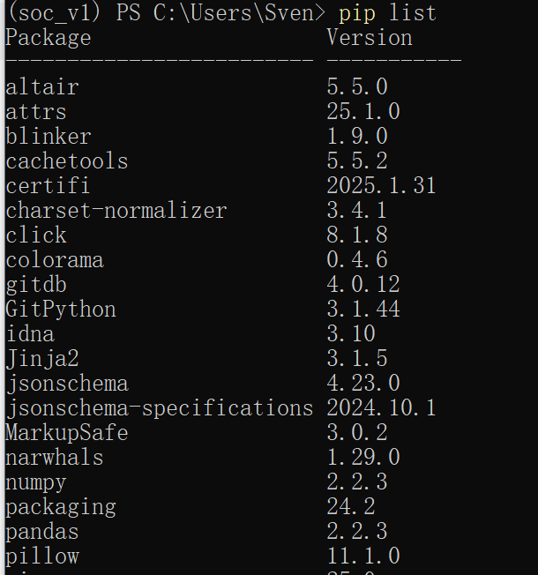Viewport: 538px width, 575px height.
Task: Click the Jinja2 package name
Action: point(42,359)
